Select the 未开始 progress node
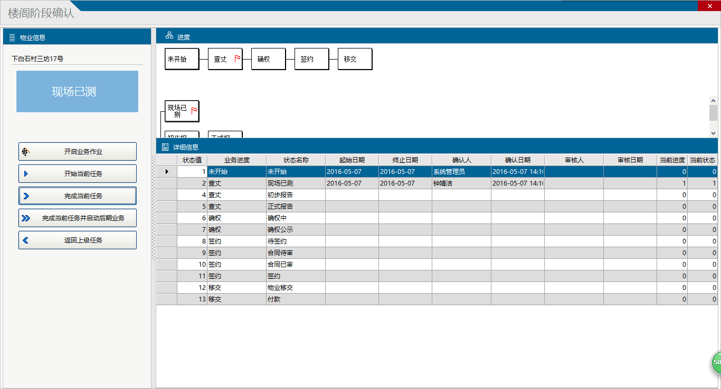The height and width of the screenshot is (389, 721). click(182, 59)
